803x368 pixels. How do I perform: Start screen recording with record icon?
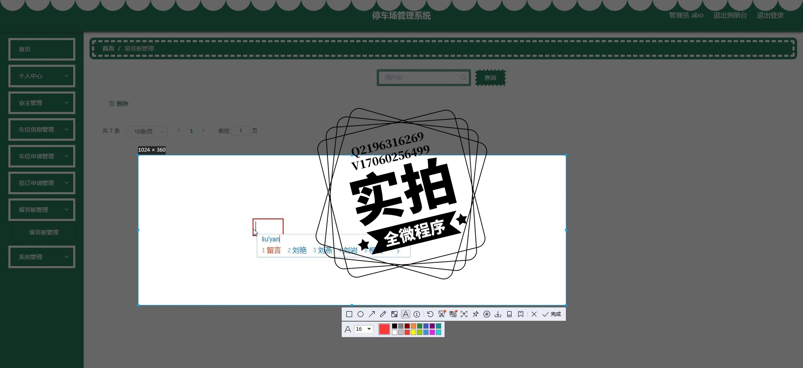click(487, 314)
